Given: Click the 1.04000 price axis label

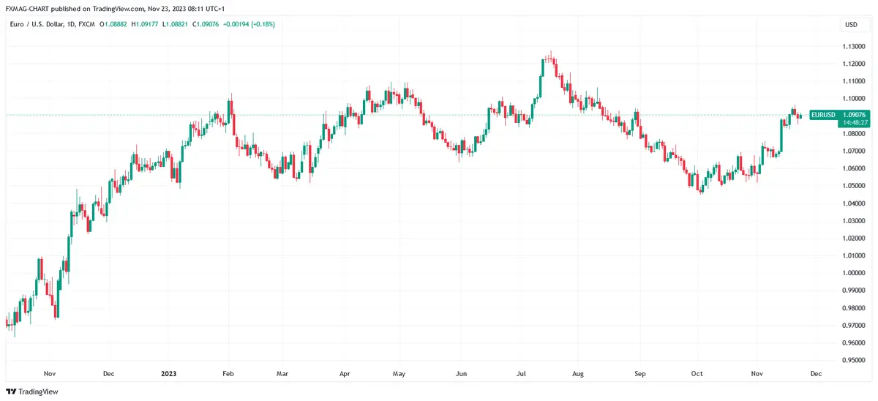Looking at the screenshot, I should pos(853,203).
